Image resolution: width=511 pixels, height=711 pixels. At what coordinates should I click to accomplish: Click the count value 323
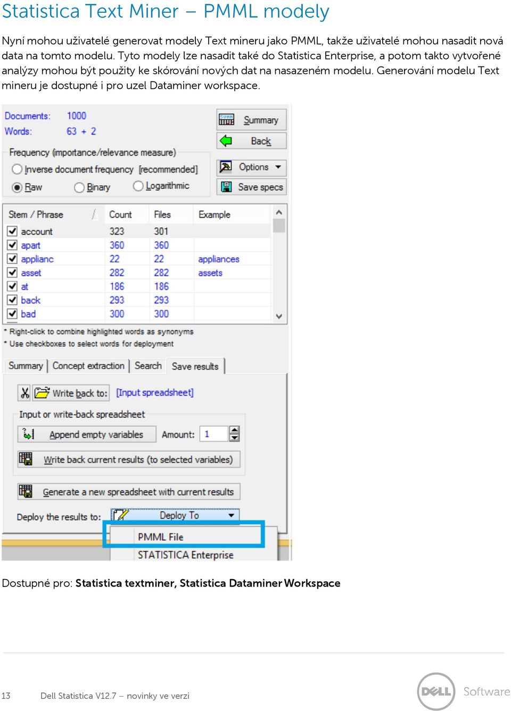[x=117, y=231]
